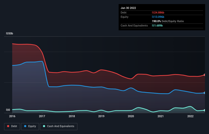This screenshot has width=209, height=134.
Task: Click the ₪24.886b debt value
Action: [x=158, y=12]
